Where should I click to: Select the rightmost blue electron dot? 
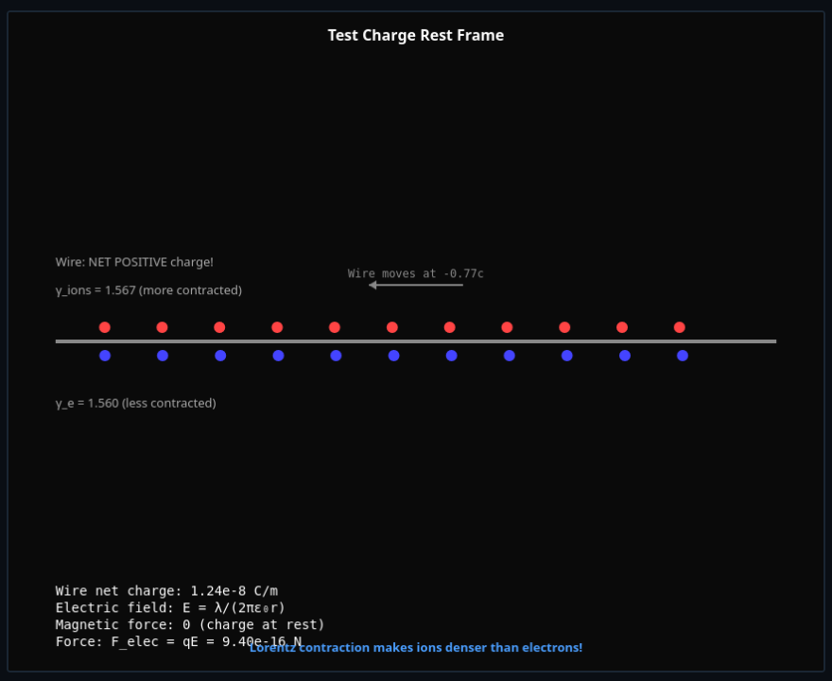point(683,356)
